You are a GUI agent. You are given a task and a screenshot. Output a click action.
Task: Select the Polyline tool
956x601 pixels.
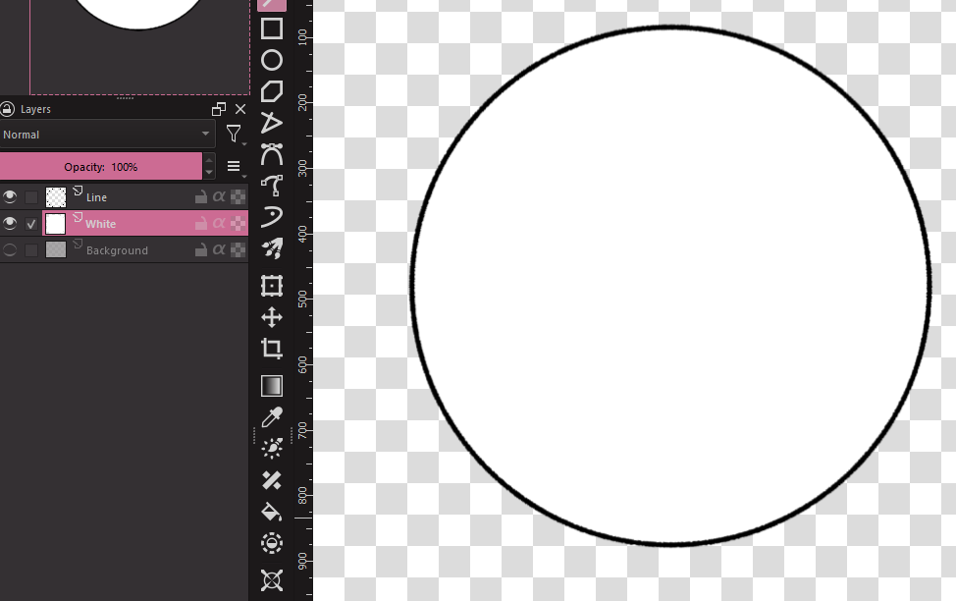pyautogui.click(x=272, y=123)
